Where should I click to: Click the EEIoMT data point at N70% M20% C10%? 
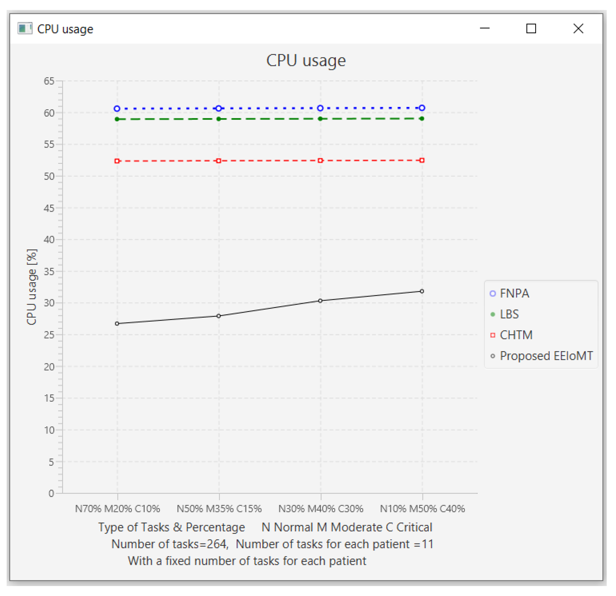(117, 324)
